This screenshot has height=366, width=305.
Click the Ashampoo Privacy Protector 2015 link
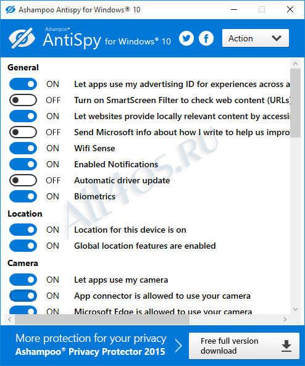tap(90, 352)
